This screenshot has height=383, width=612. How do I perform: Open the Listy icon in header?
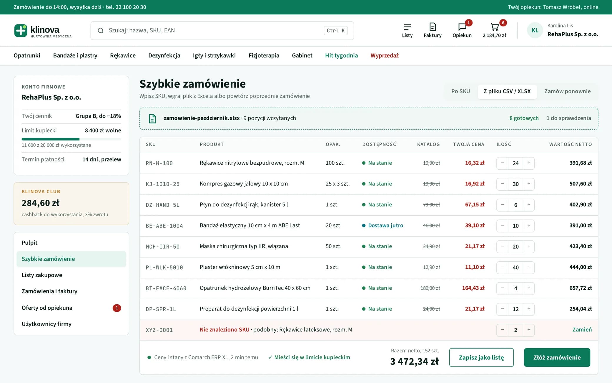tap(407, 30)
